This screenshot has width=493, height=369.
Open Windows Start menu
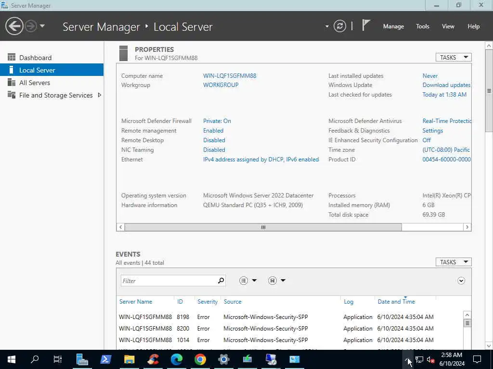(12, 359)
